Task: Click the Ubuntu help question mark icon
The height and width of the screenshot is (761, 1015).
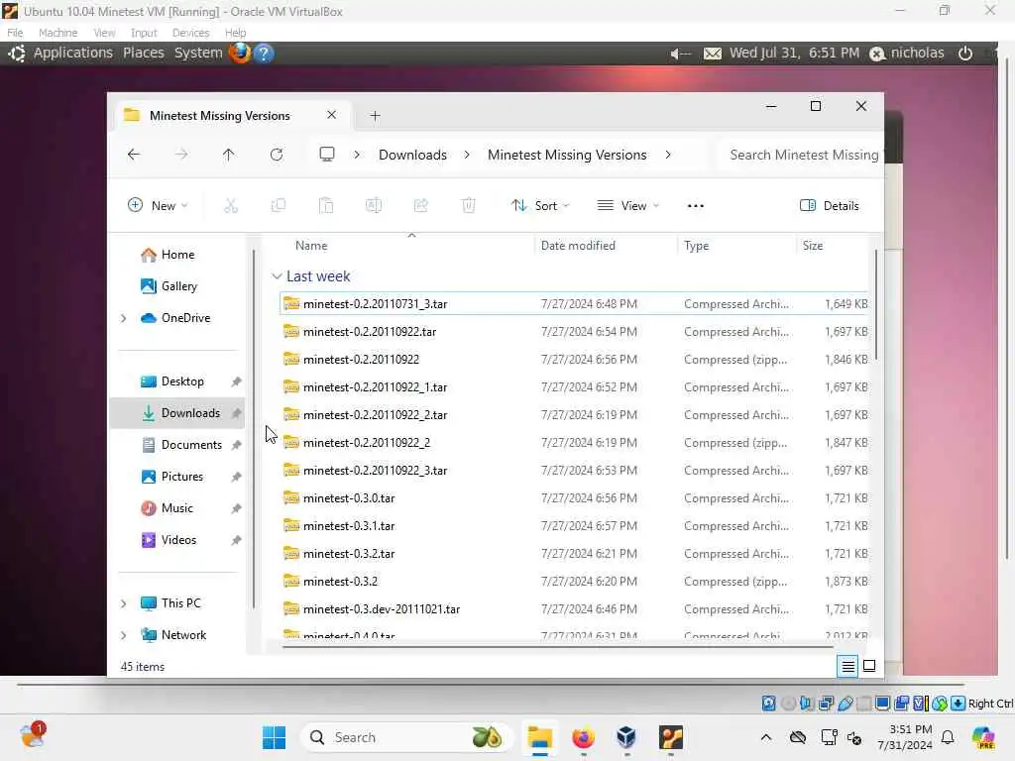Action: tap(264, 54)
